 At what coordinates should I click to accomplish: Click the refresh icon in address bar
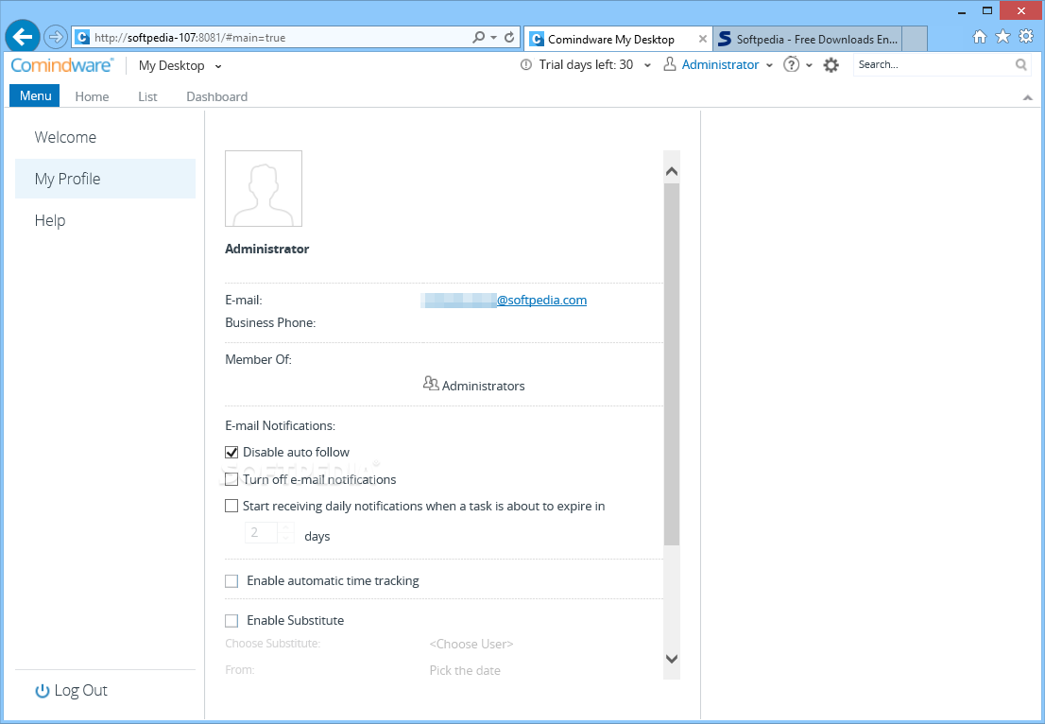(509, 37)
